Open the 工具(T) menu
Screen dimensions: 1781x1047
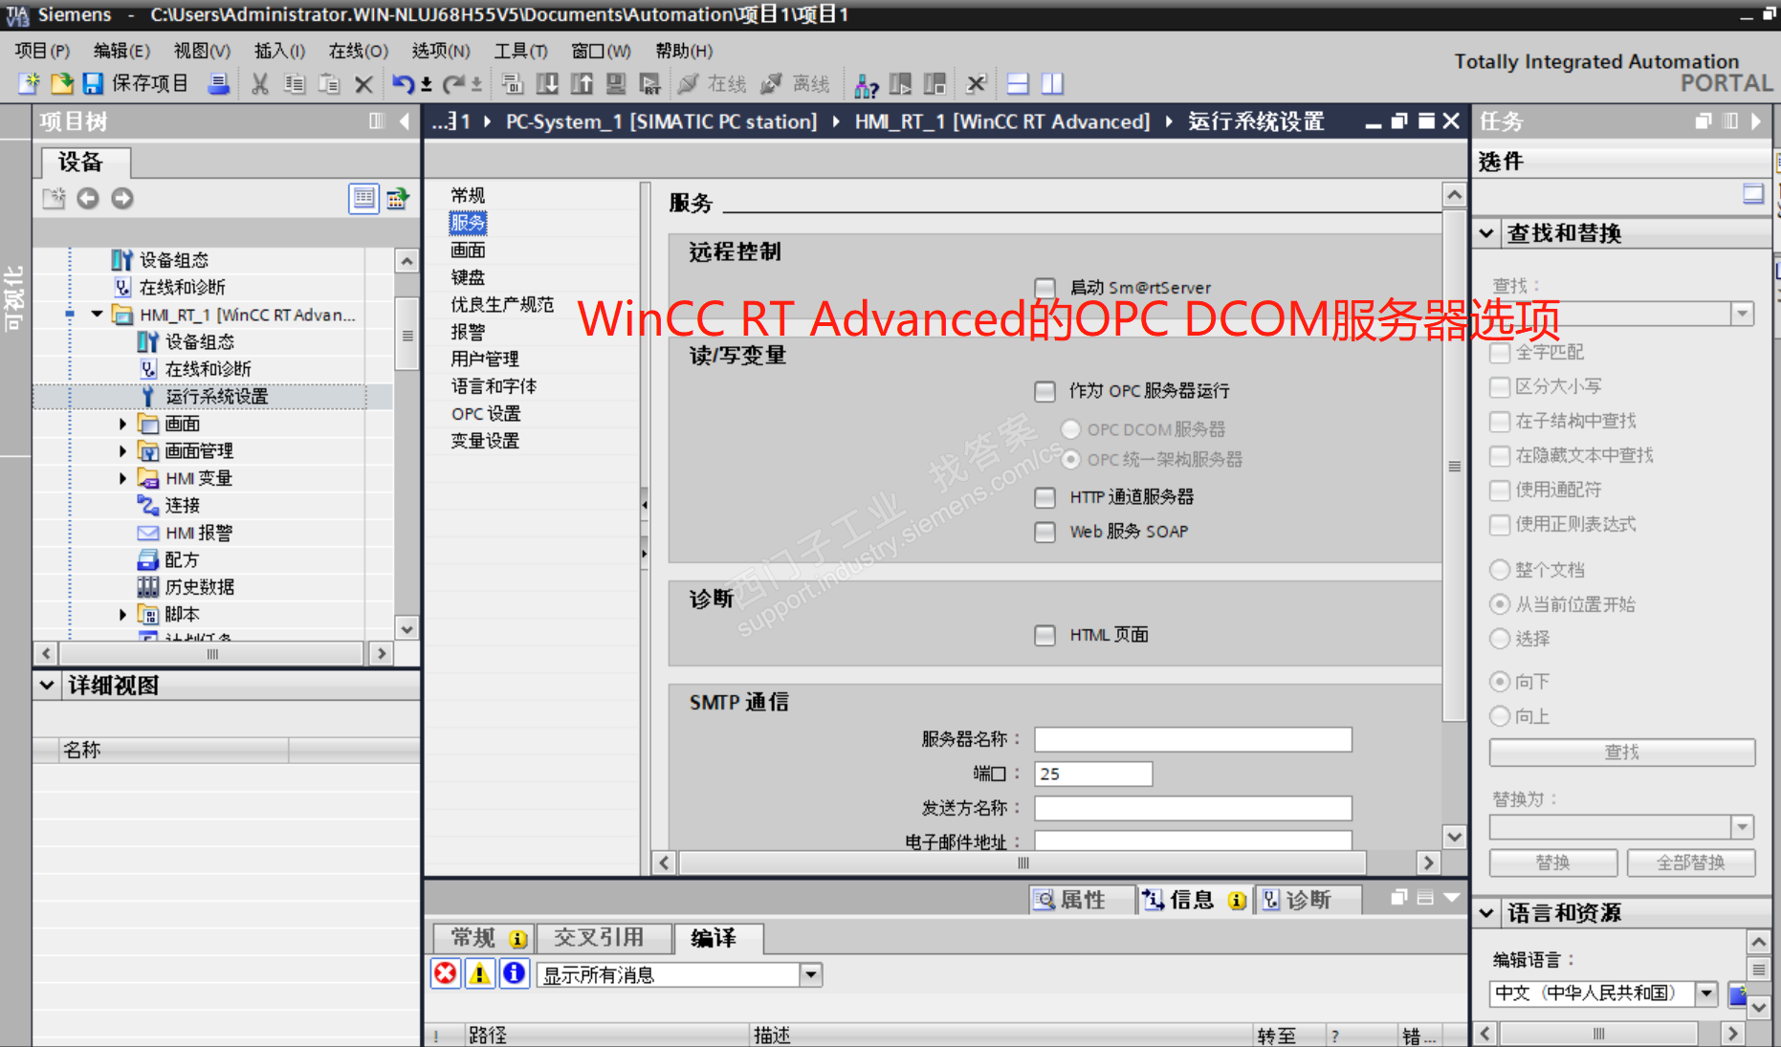point(520,51)
